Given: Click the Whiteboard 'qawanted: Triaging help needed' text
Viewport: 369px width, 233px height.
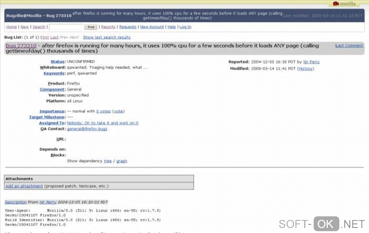Looking at the screenshot, I should pos(107,67).
